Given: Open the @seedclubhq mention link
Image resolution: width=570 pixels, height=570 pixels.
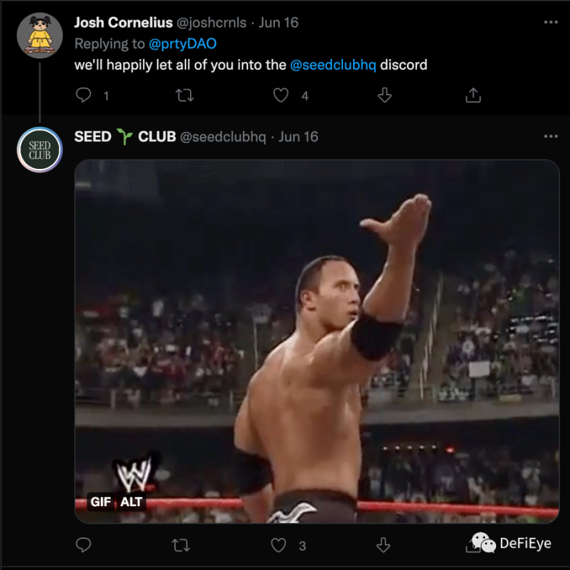Looking at the screenshot, I should (333, 65).
